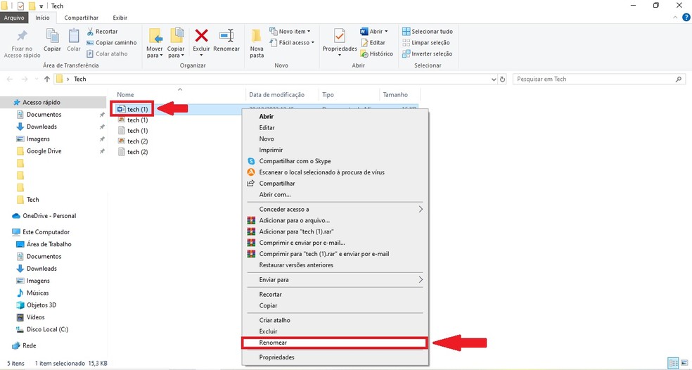
Task: Switch to the Compartilhar ribbon tab
Action: [81, 18]
